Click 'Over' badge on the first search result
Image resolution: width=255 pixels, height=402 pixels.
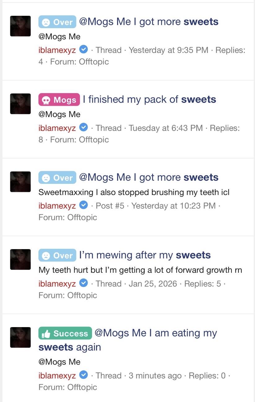[57, 22]
